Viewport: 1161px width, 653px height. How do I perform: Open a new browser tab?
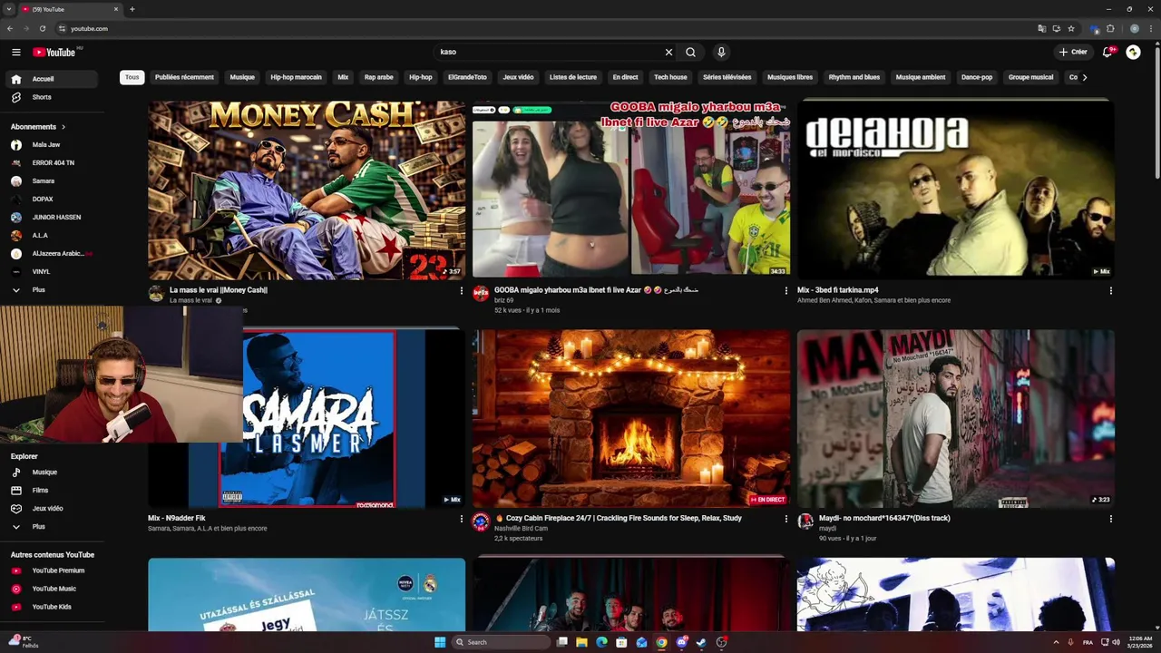coord(132,9)
